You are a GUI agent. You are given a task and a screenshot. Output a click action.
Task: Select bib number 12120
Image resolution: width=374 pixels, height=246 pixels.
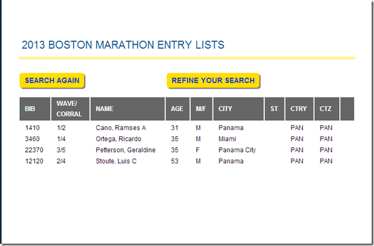pyautogui.click(x=34, y=161)
